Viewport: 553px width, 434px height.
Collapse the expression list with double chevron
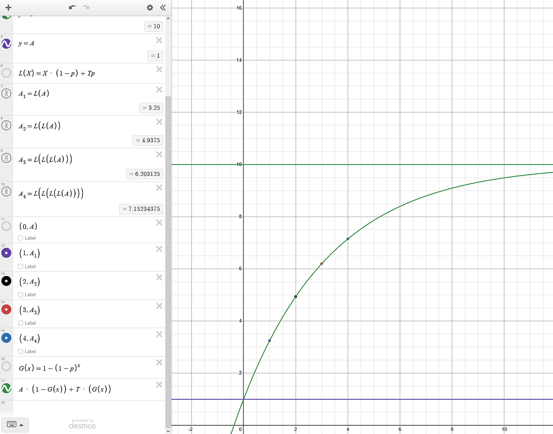[x=163, y=7]
